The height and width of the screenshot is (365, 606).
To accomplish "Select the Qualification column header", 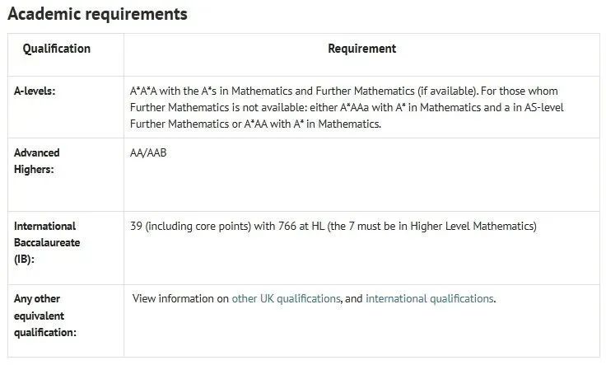I will click(57, 49).
